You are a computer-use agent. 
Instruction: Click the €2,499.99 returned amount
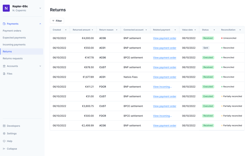(x=88, y=126)
